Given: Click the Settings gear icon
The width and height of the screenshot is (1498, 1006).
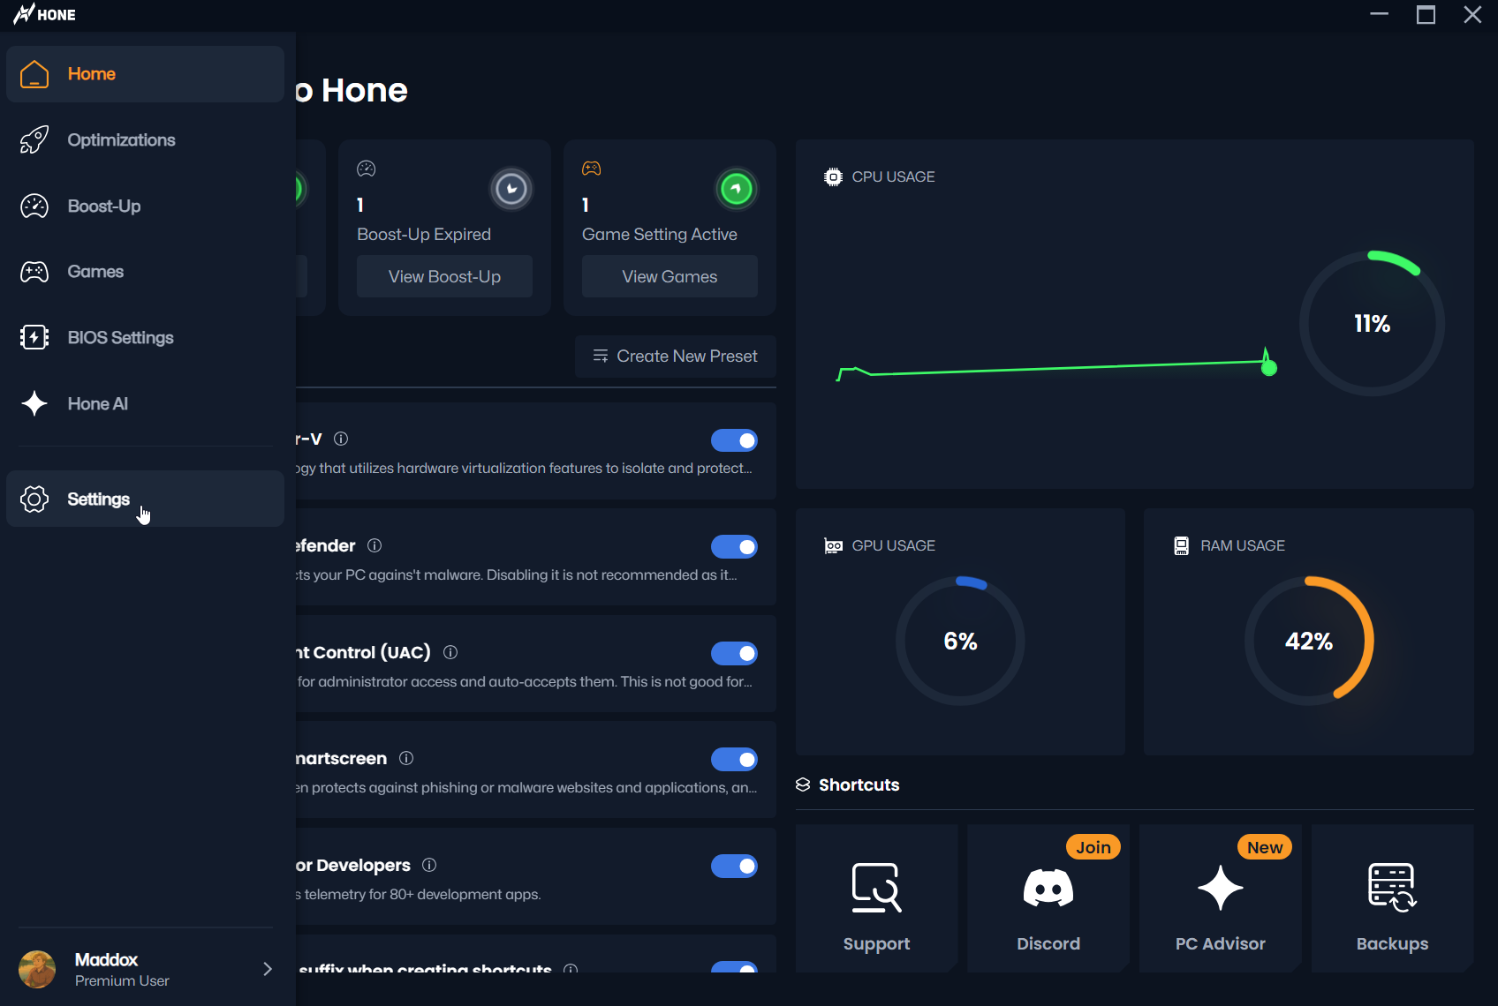Looking at the screenshot, I should [34, 499].
